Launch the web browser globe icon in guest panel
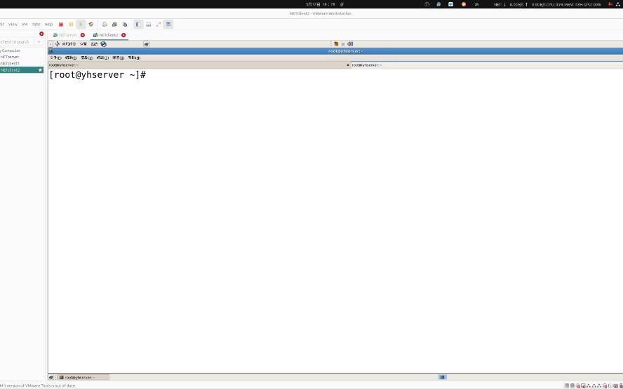 103,44
